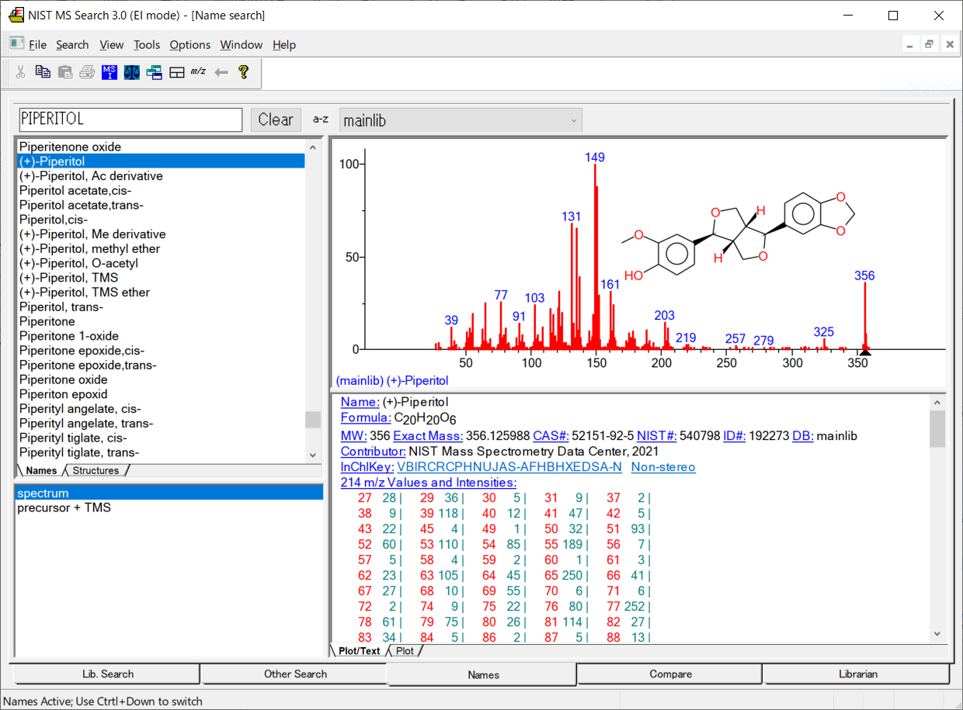Open the Librarian tab
Image resolution: width=963 pixels, height=710 pixels.
click(857, 674)
